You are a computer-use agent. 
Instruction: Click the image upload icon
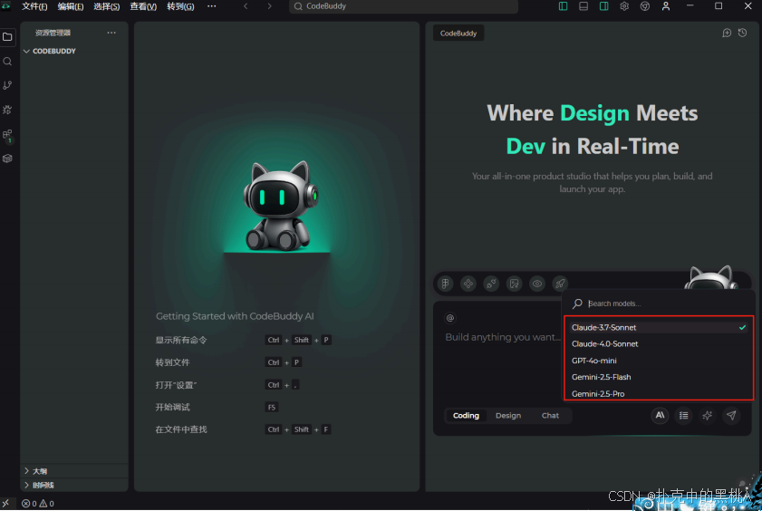tap(514, 284)
